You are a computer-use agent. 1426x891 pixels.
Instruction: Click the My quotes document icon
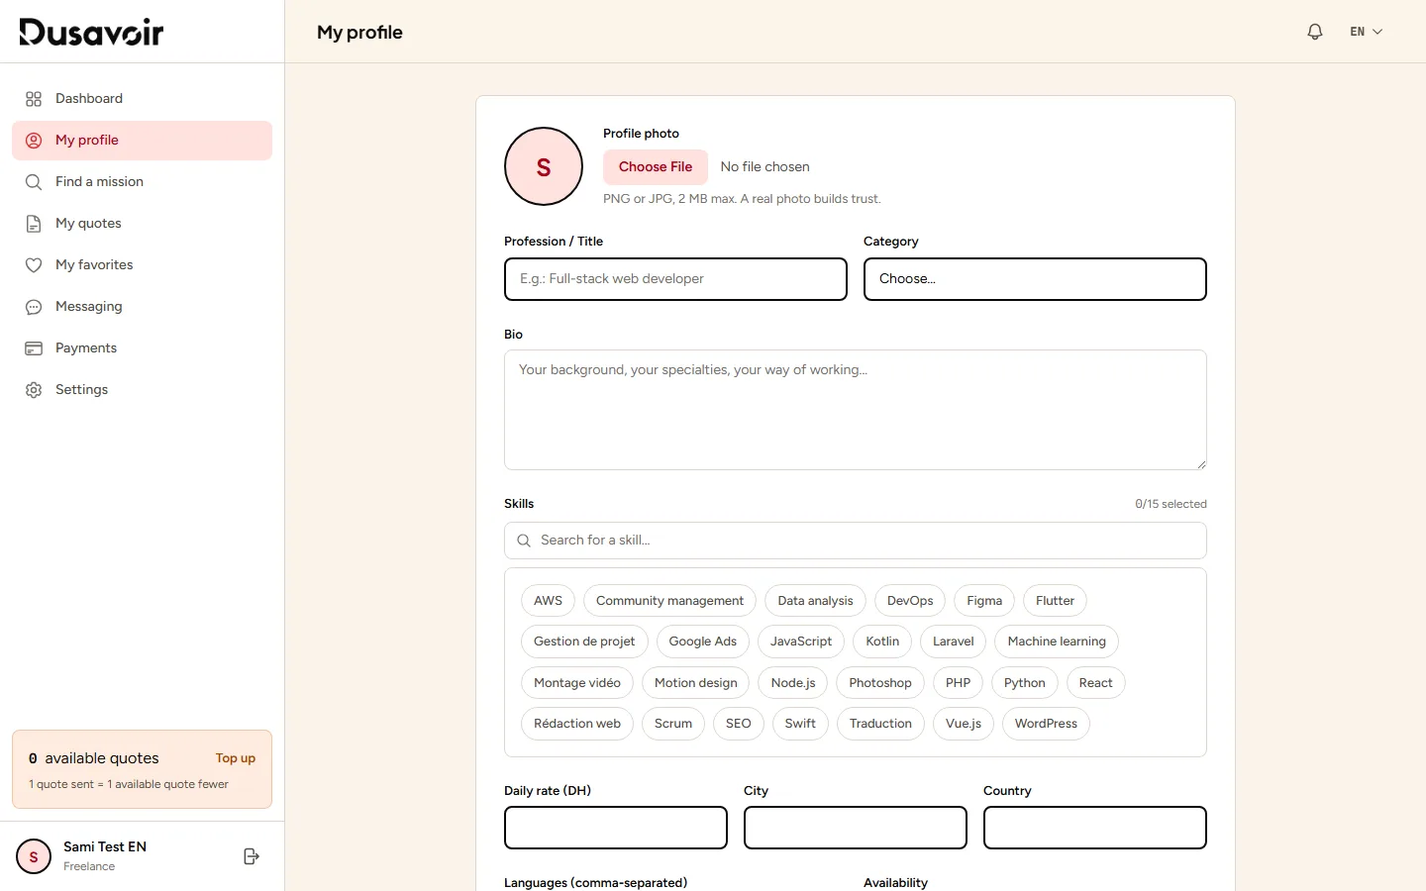[x=34, y=224]
